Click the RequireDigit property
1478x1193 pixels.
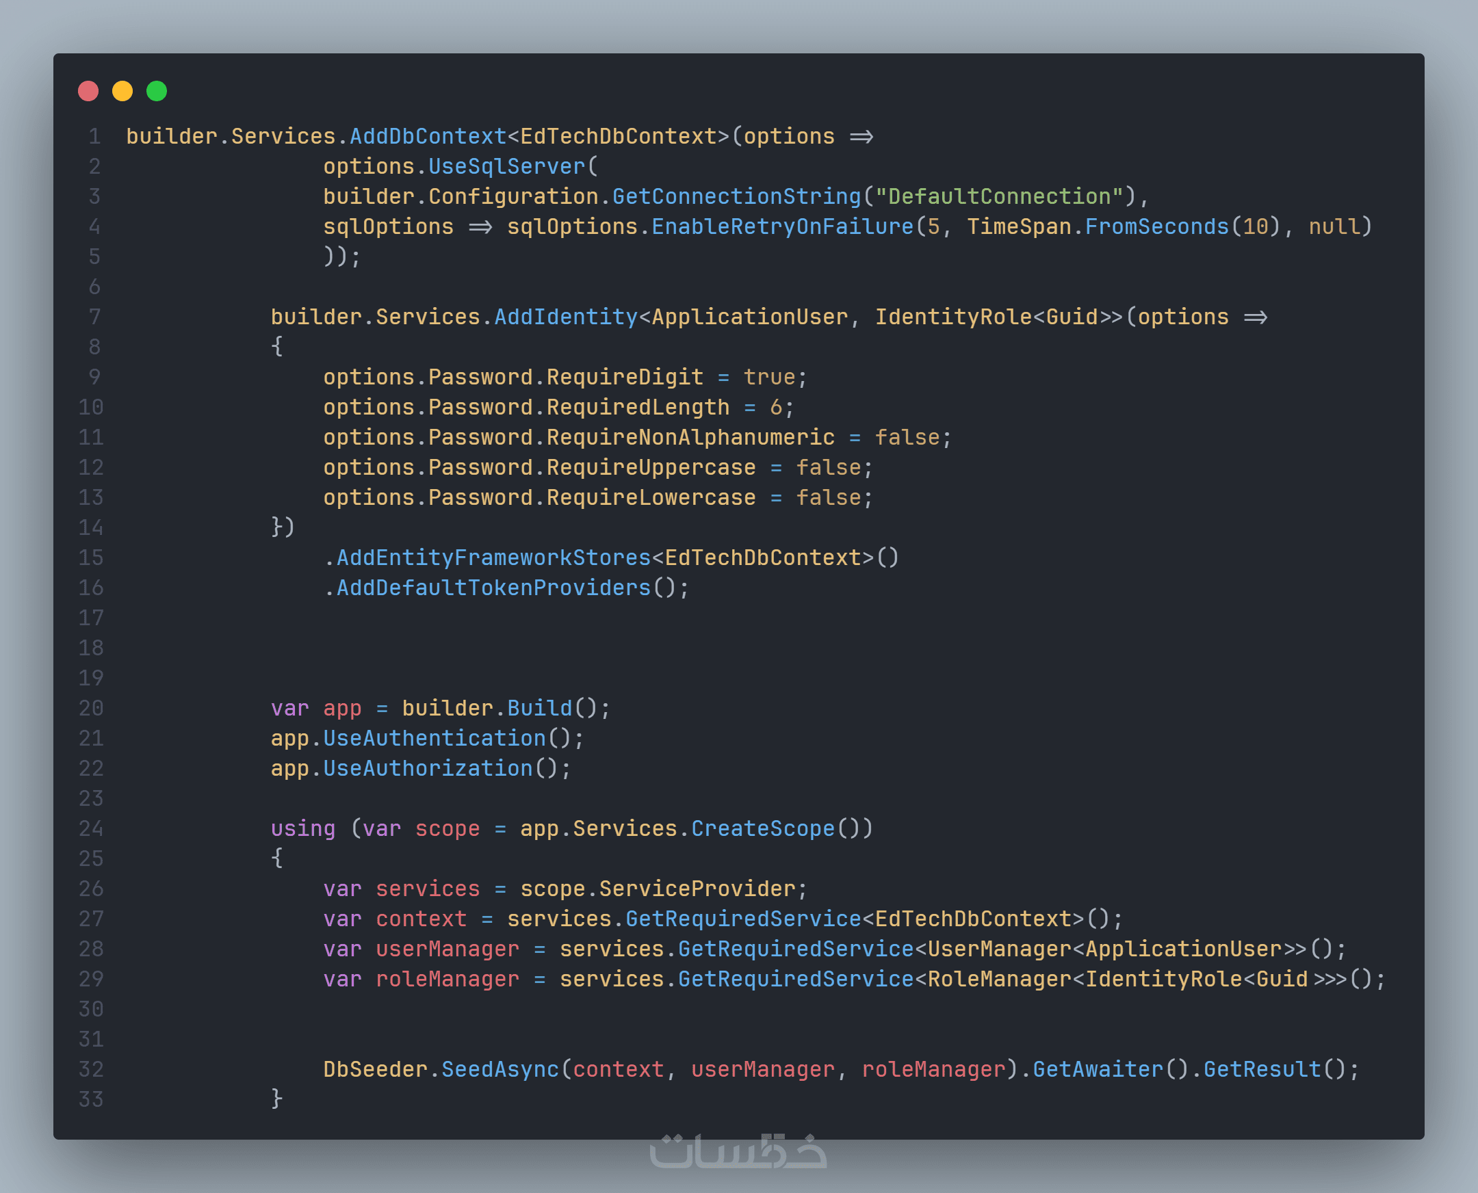(624, 378)
